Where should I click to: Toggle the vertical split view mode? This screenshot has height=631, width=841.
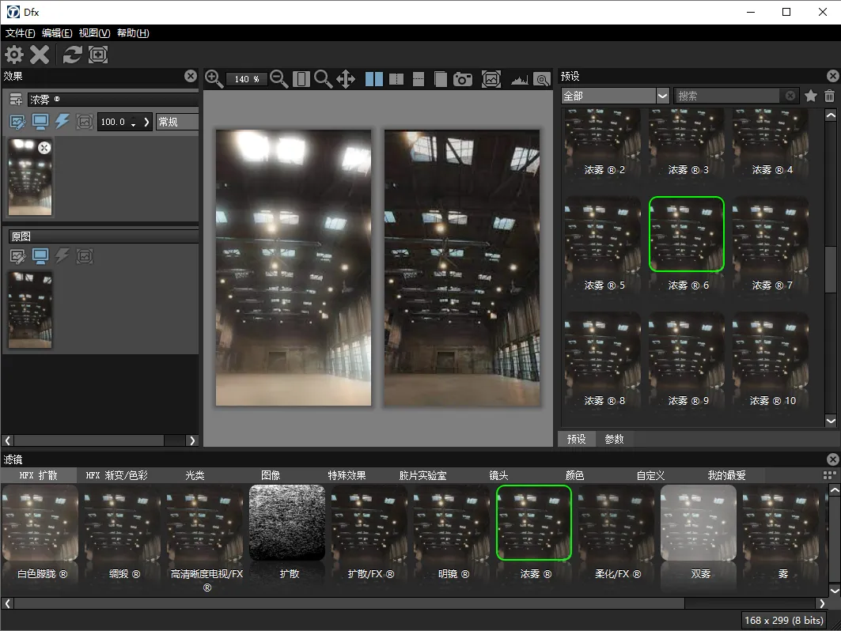pyautogui.click(x=396, y=79)
